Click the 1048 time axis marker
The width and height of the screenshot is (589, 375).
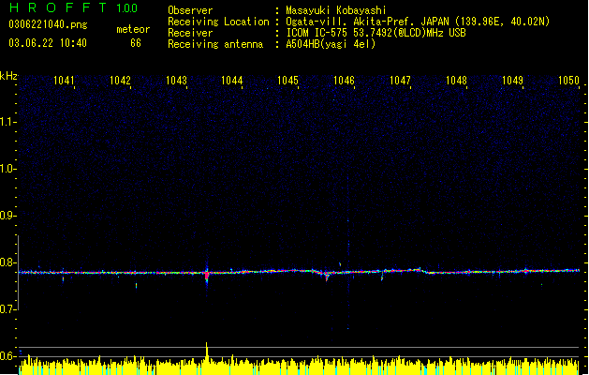click(456, 81)
